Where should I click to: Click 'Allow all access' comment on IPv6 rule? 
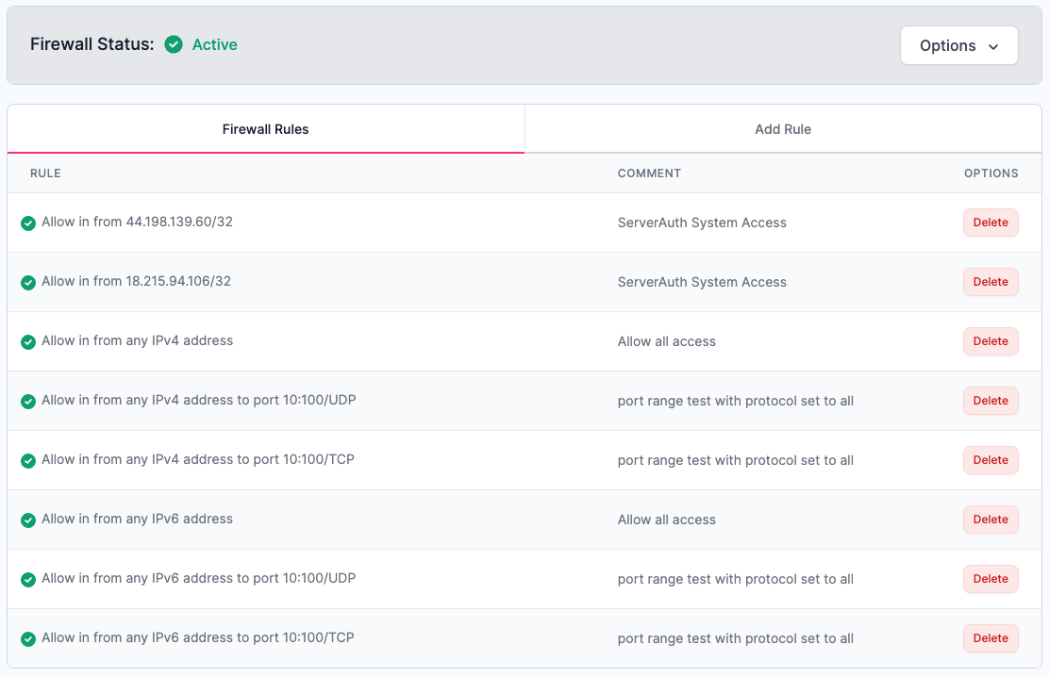[666, 520]
